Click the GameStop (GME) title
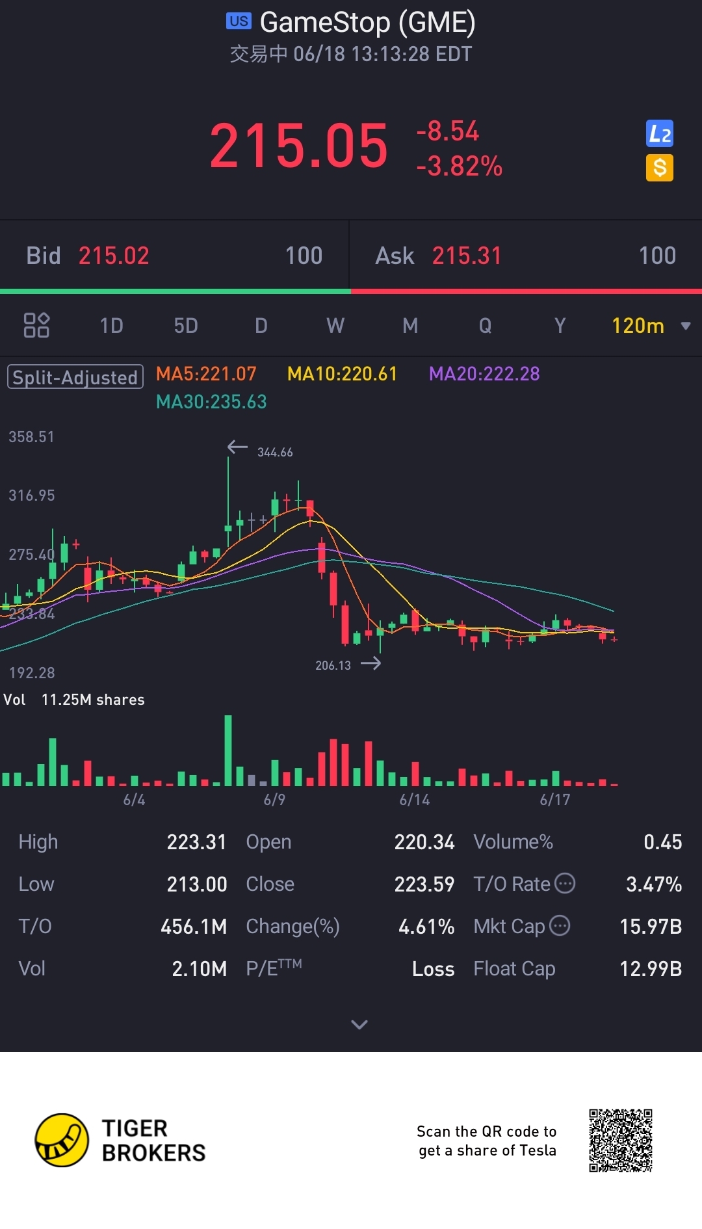Image resolution: width=702 pixels, height=1229 pixels. coord(368,22)
